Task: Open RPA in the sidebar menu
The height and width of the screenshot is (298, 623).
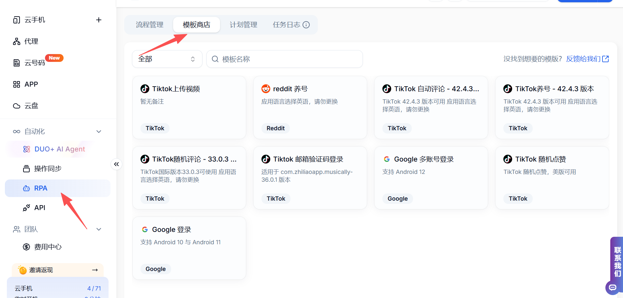Action: coord(58,188)
